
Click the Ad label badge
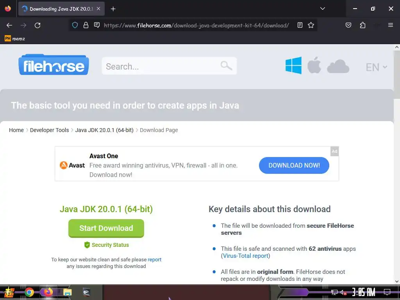click(334, 151)
